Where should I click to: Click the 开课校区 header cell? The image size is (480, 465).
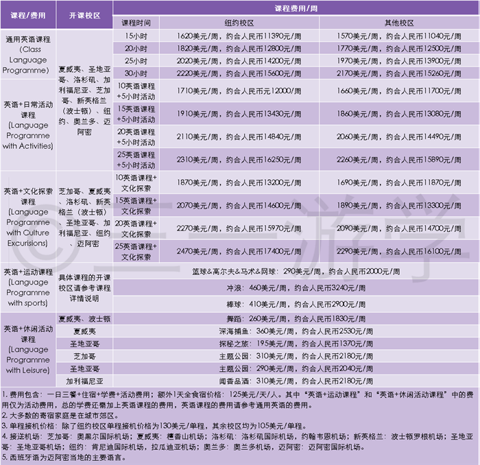coord(84,14)
